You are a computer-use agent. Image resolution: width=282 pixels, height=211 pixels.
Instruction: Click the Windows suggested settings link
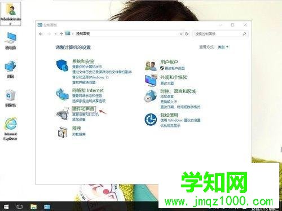click(180, 120)
